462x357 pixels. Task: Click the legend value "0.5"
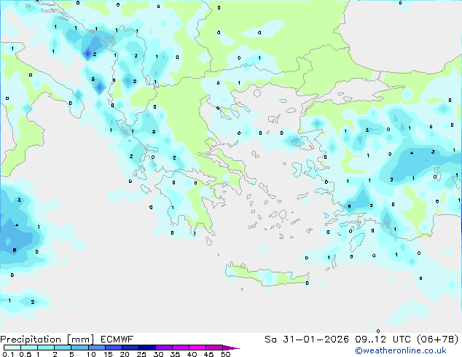(x=25, y=354)
